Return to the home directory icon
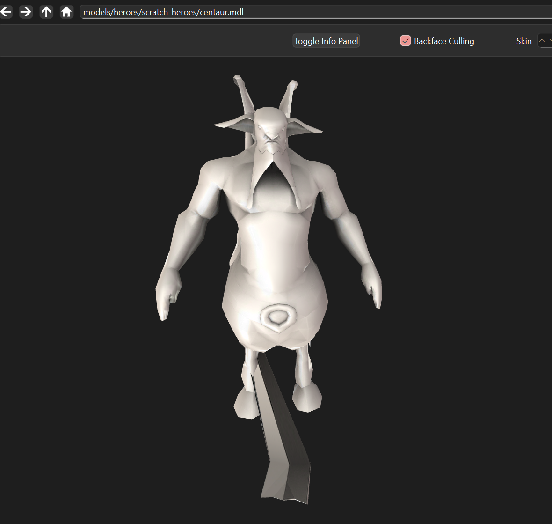This screenshot has height=524, width=552. coord(66,12)
